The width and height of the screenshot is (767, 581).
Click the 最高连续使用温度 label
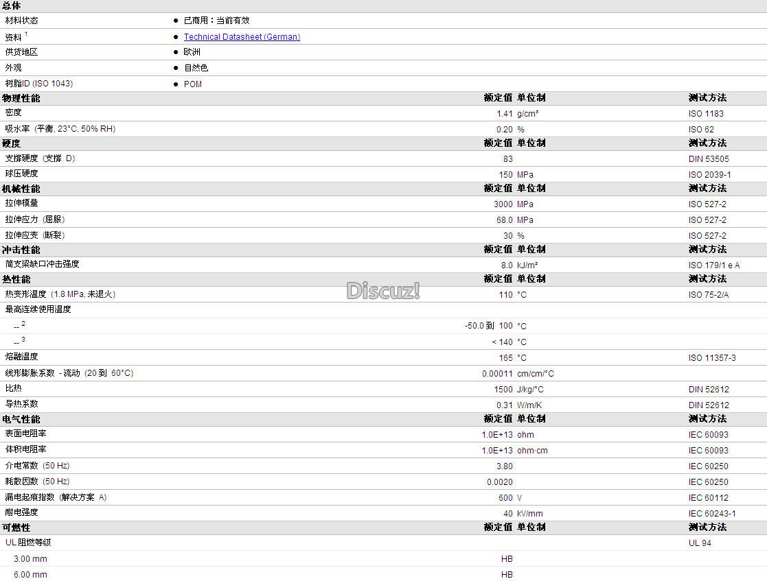(38, 309)
